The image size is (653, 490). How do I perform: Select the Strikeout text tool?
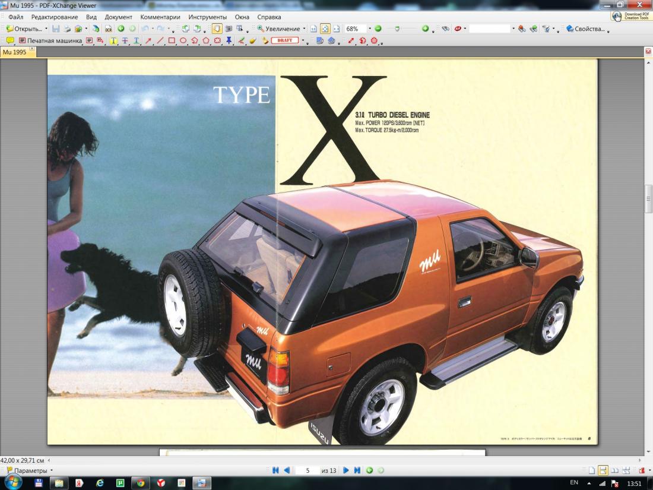125,40
